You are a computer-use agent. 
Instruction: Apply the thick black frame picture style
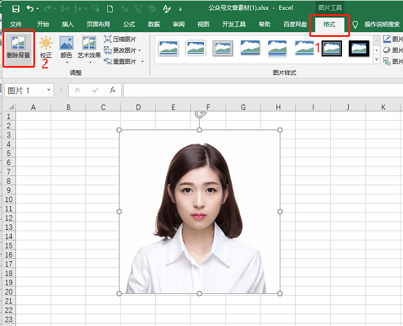(x=359, y=48)
